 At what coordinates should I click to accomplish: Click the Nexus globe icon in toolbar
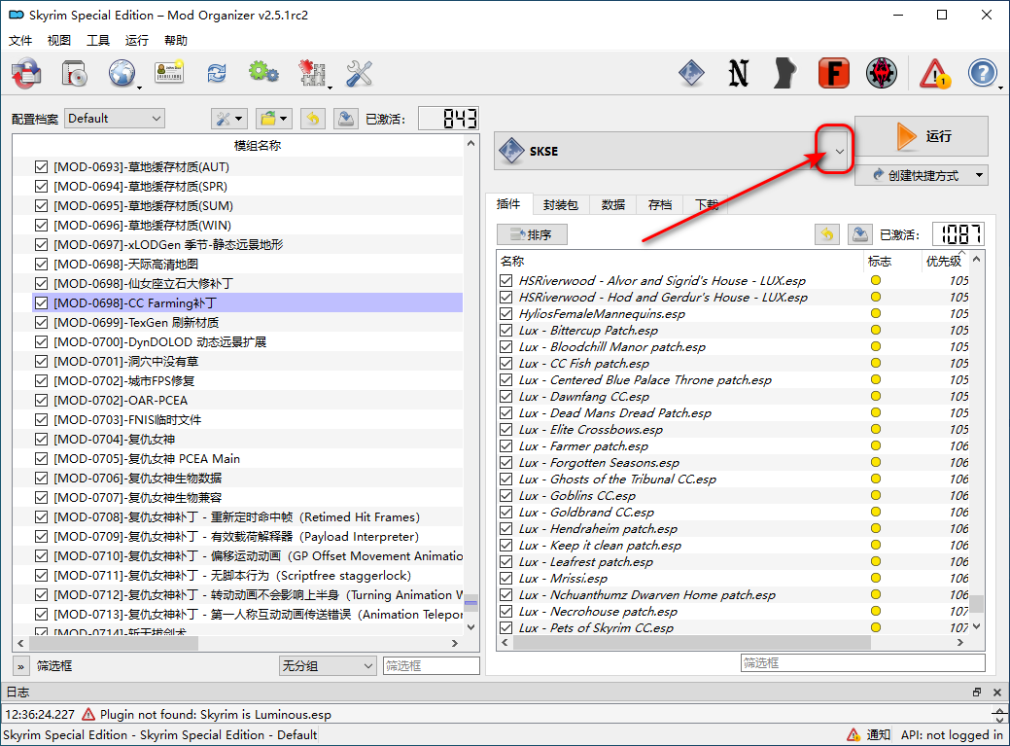pyautogui.click(x=122, y=74)
